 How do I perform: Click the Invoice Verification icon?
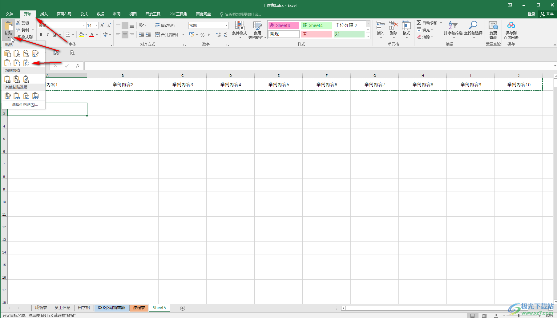[x=493, y=30]
